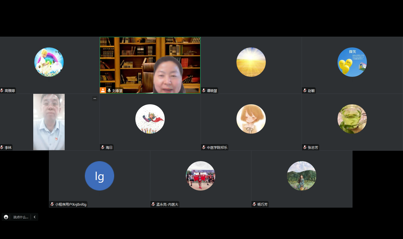
Task: Select 赵敏's 微笑 balloon avatar
Action: [352, 62]
